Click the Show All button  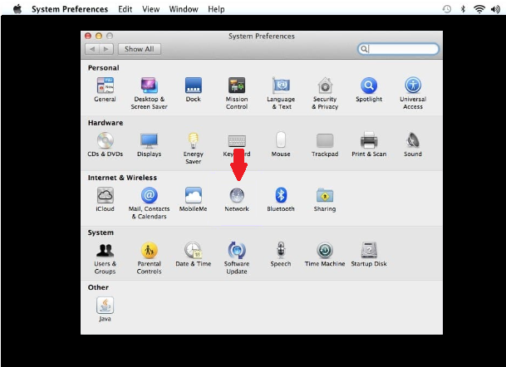pyautogui.click(x=140, y=49)
